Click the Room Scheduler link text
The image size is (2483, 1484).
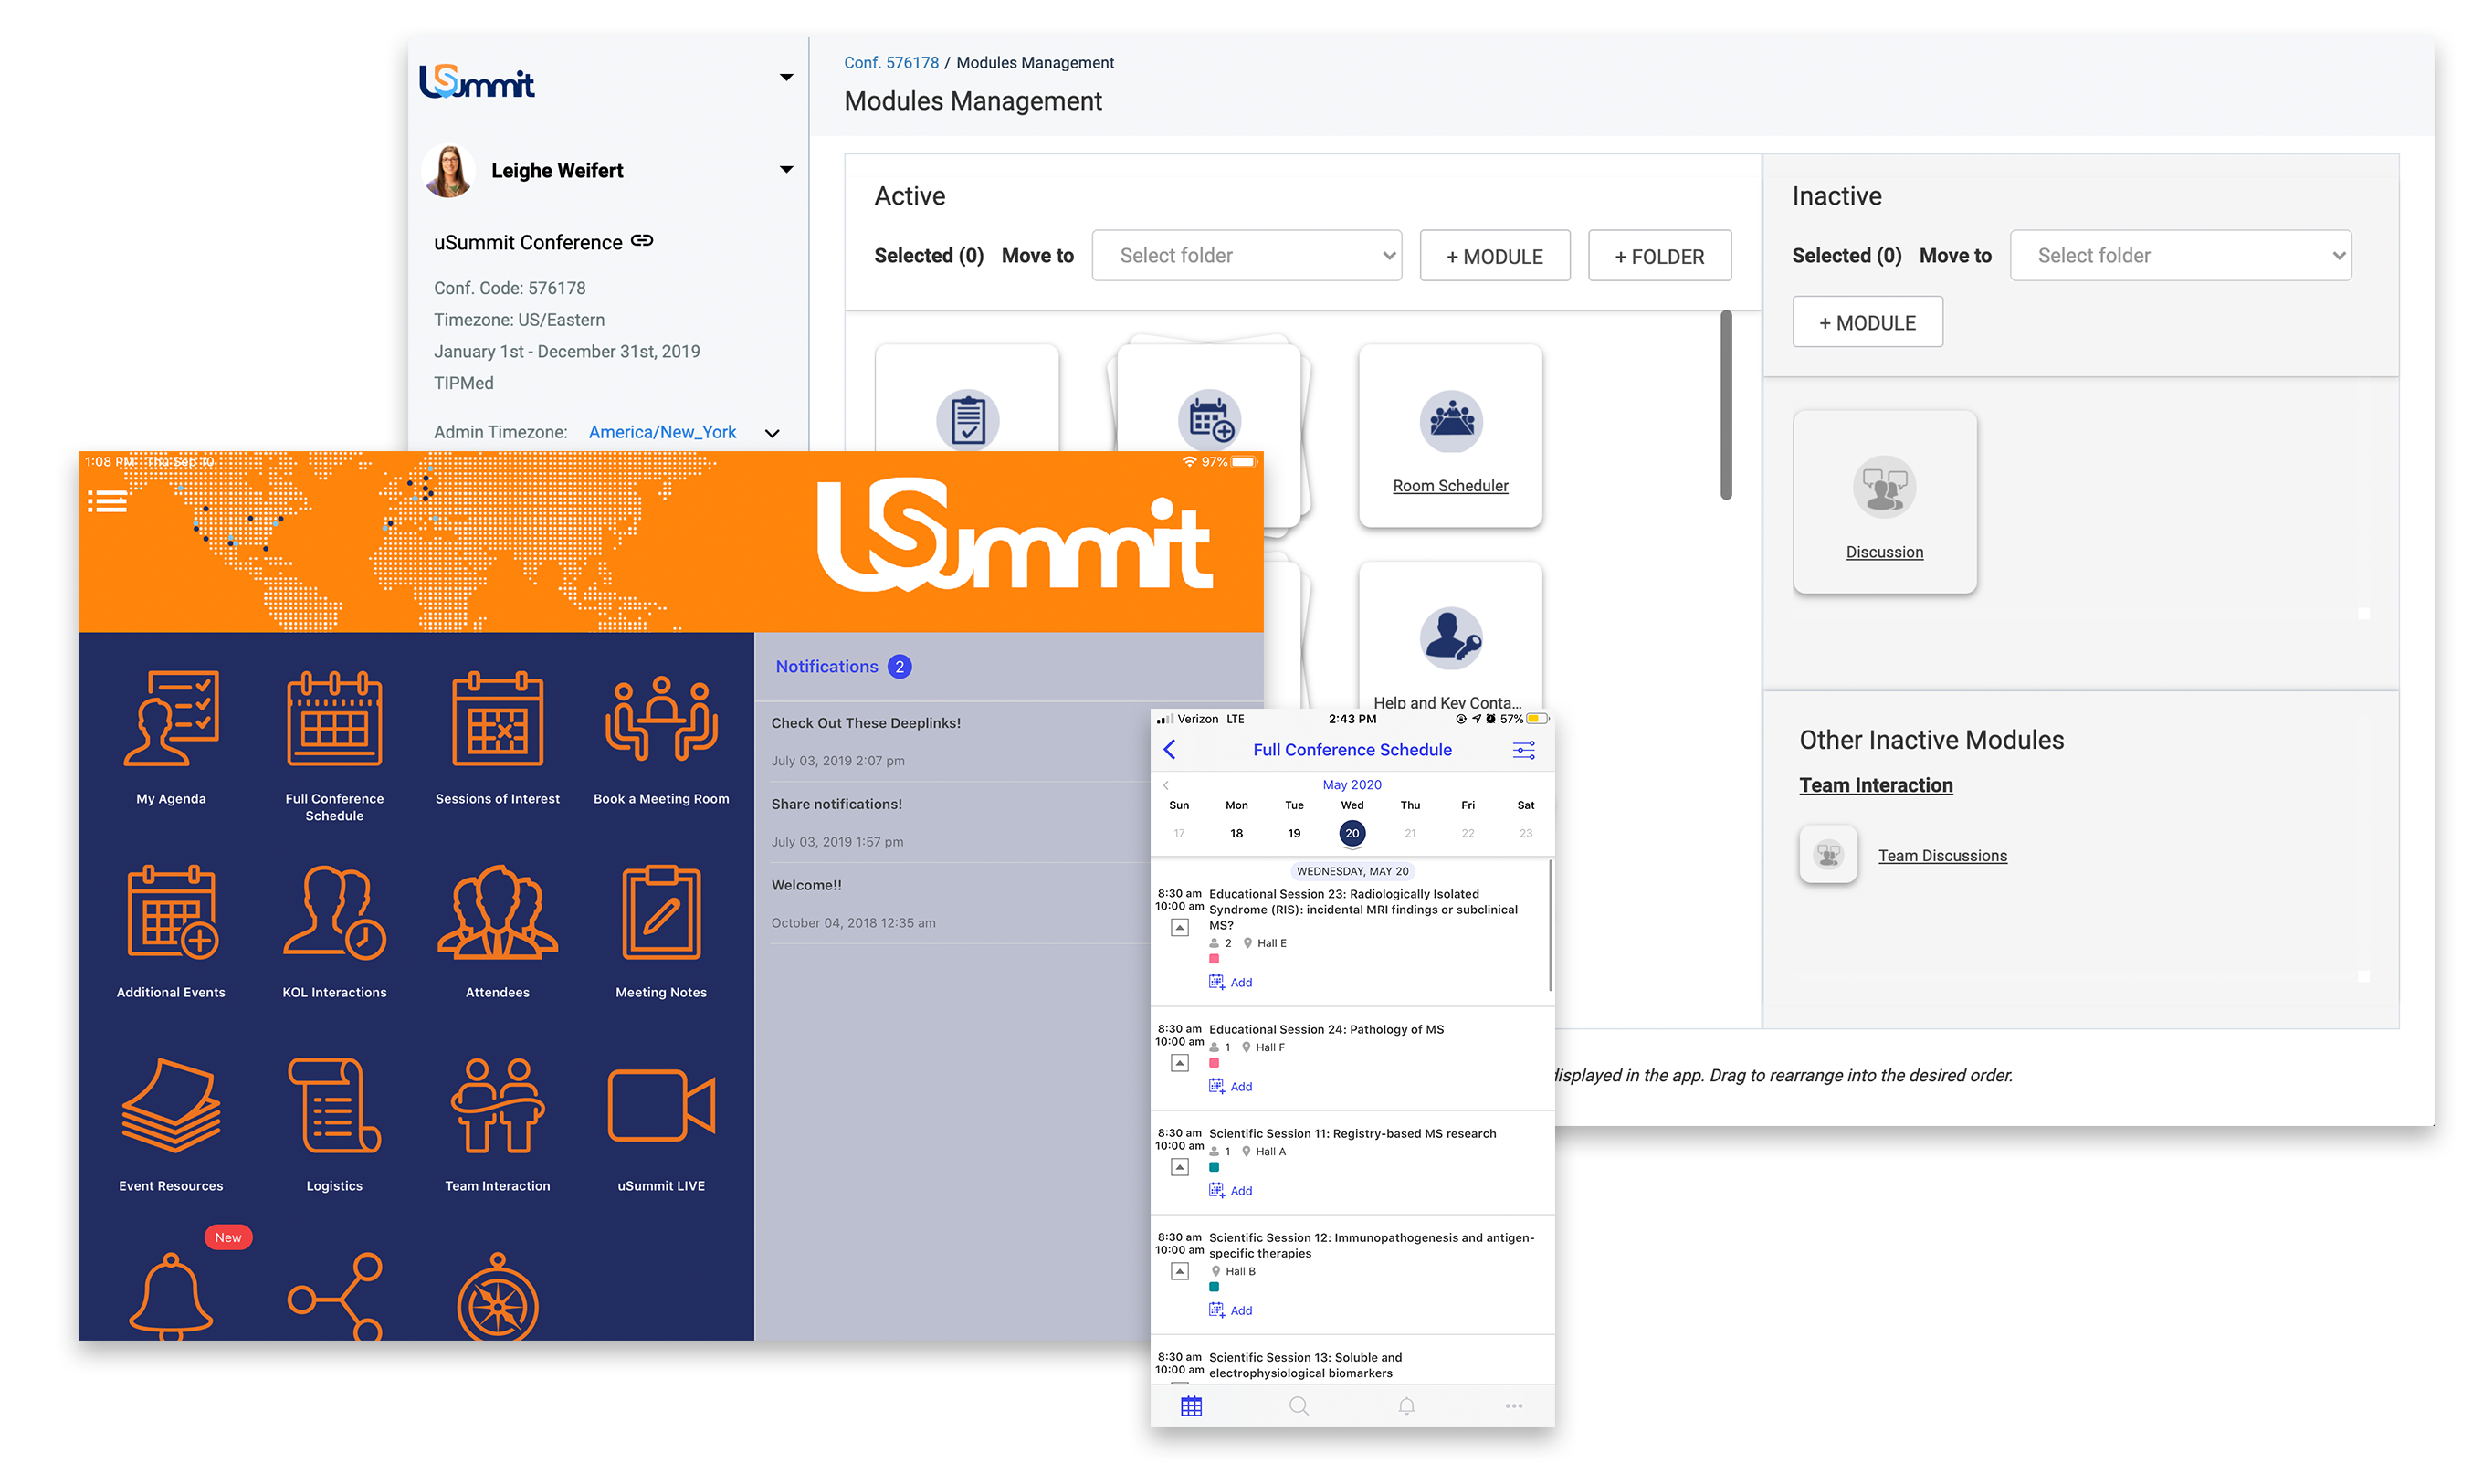pyautogui.click(x=1450, y=485)
